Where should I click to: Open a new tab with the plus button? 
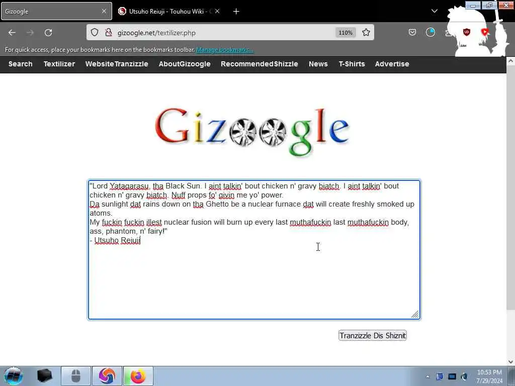point(236,12)
